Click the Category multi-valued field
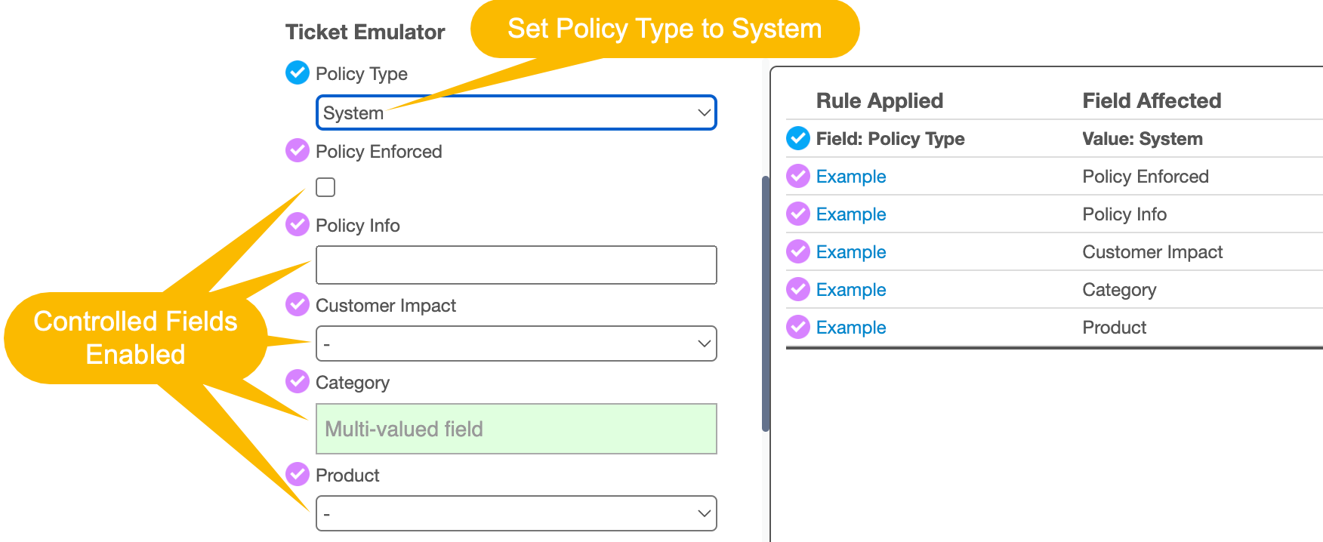The width and height of the screenshot is (1323, 542). coord(517,429)
